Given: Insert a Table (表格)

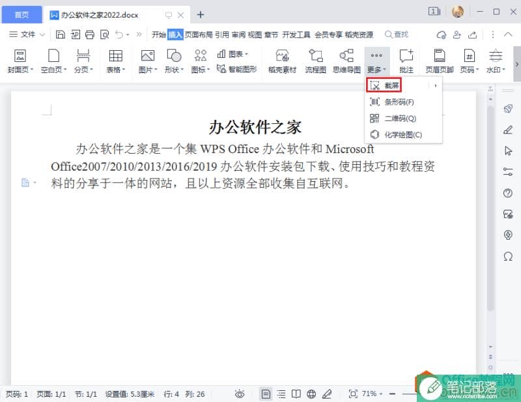Looking at the screenshot, I should pyautogui.click(x=116, y=61).
